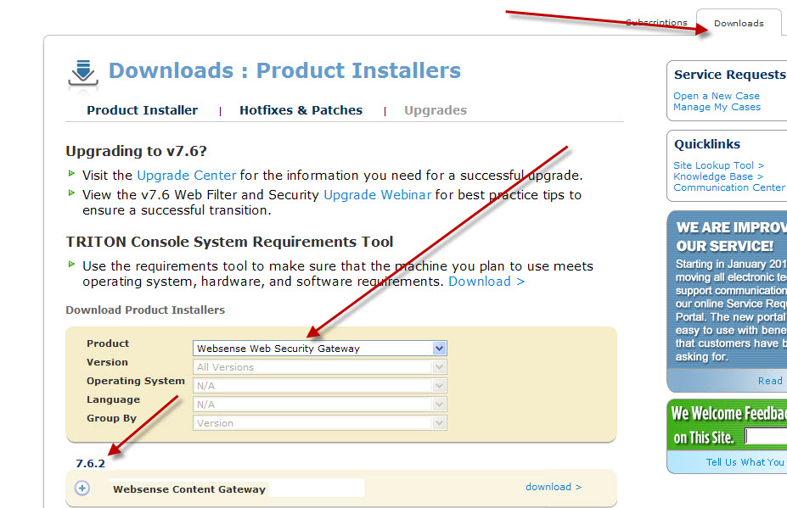This screenshot has width=787, height=508.
Task: Open the disabled Version dropdown
Action: click(x=320, y=367)
